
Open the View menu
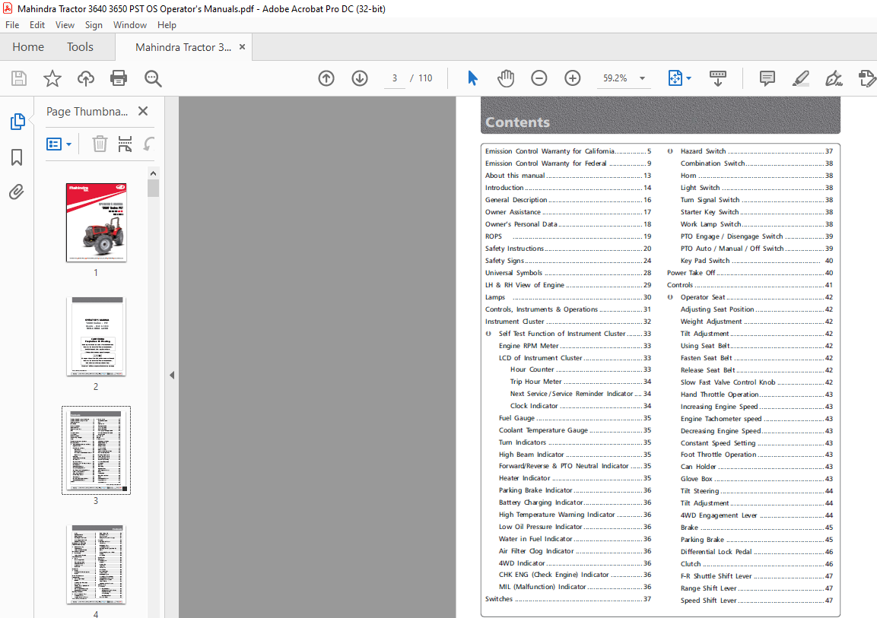point(65,24)
